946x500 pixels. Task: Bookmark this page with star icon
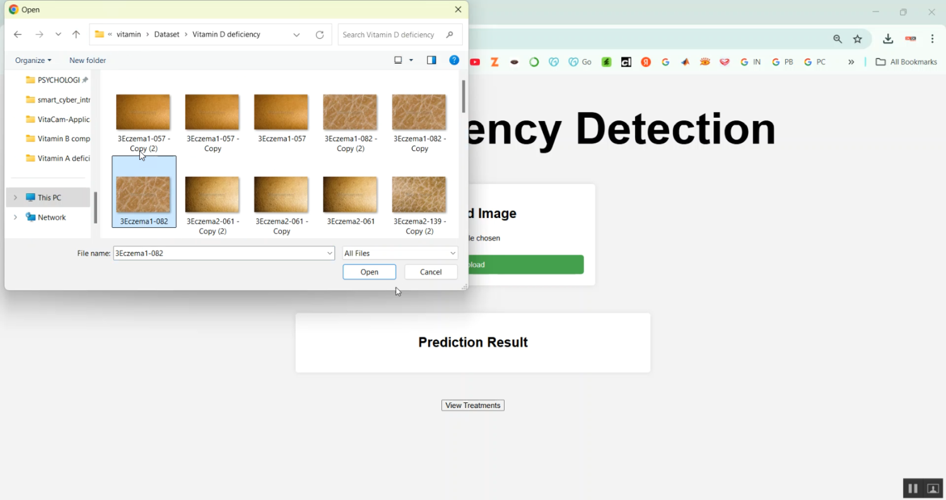pos(858,39)
